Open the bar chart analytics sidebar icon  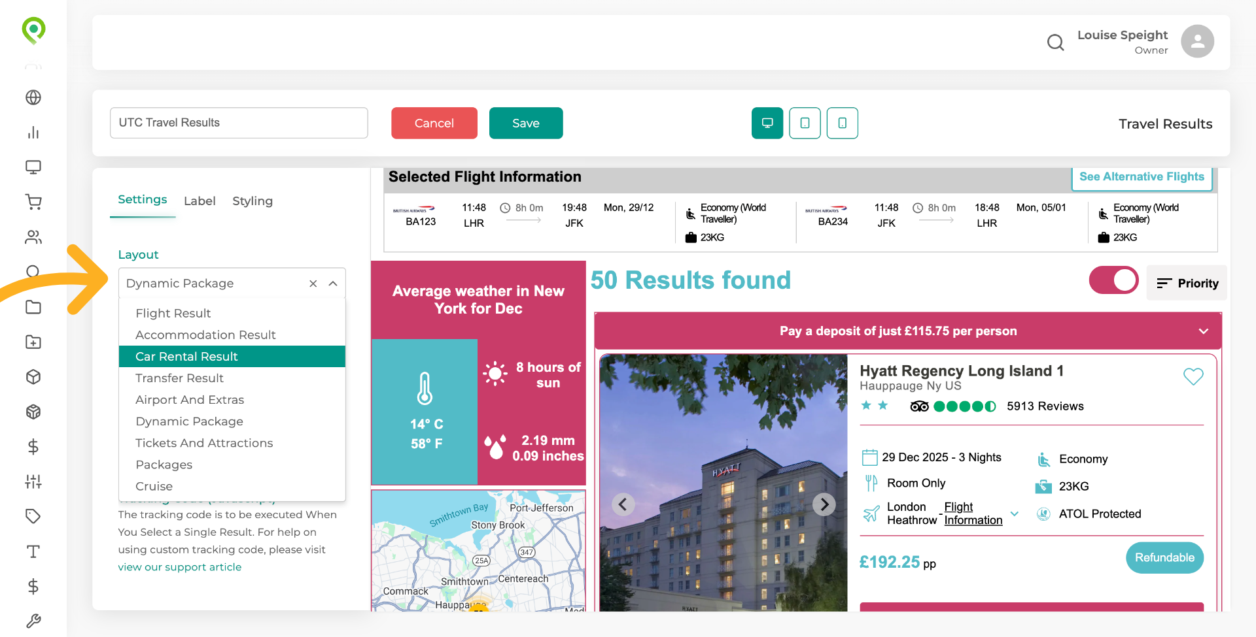pyautogui.click(x=33, y=133)
